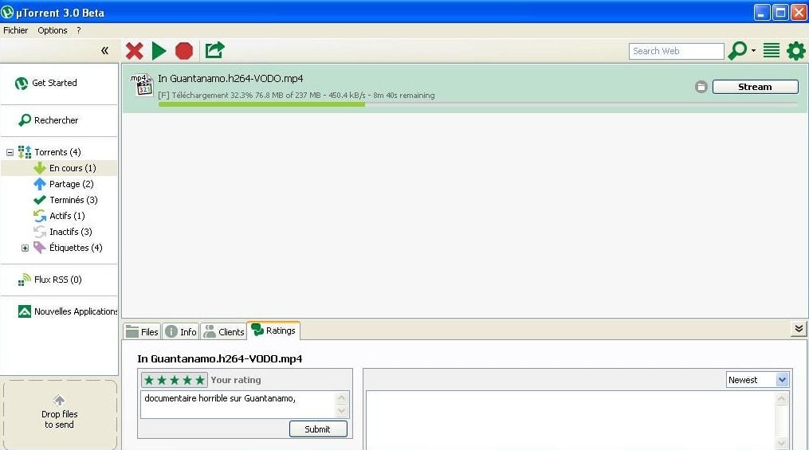Click the reviews list scroll down arrow

782,443
